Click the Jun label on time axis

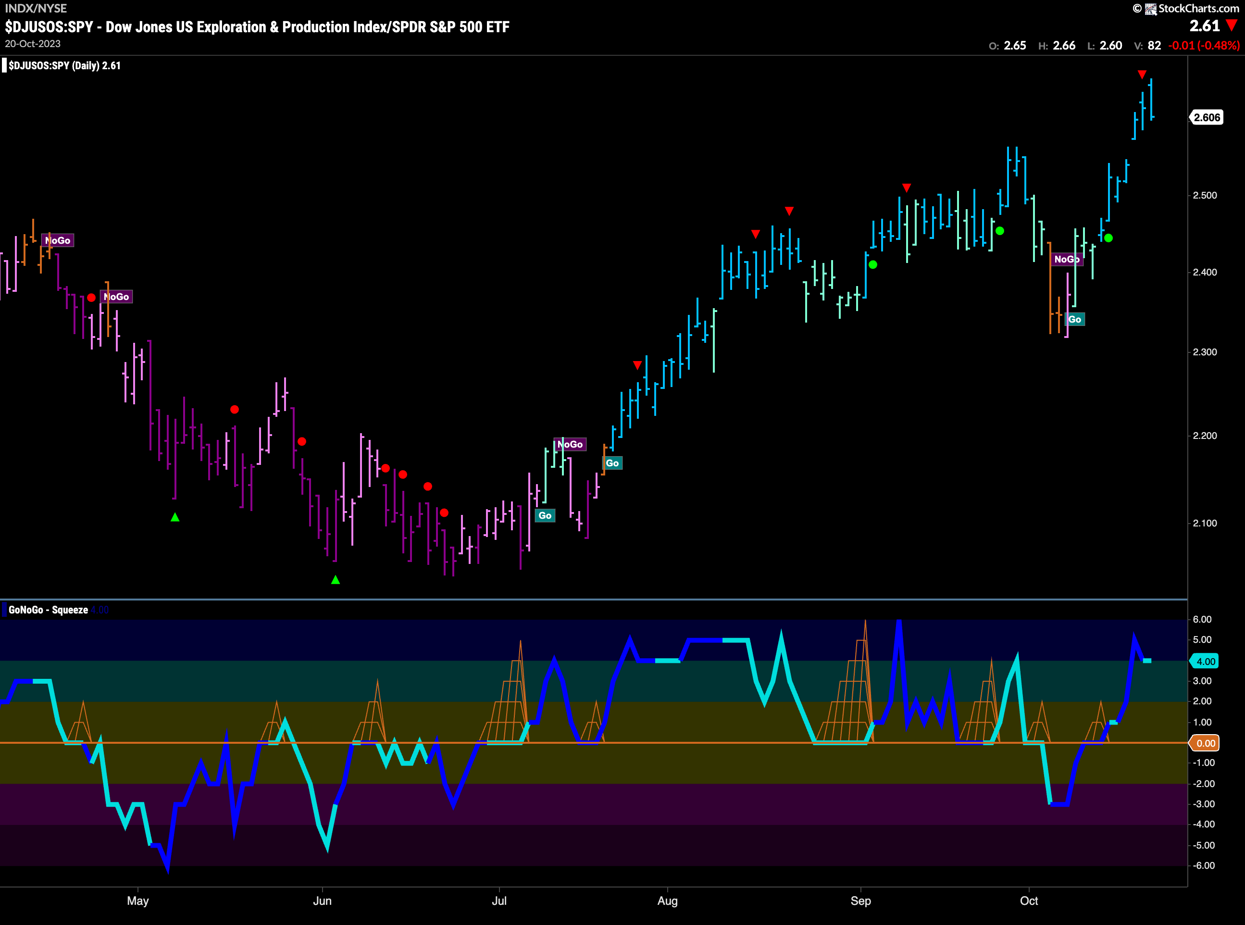[x=323, y=901]
